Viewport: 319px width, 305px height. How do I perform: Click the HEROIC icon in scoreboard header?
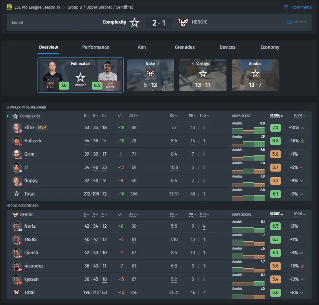[15, 215]
